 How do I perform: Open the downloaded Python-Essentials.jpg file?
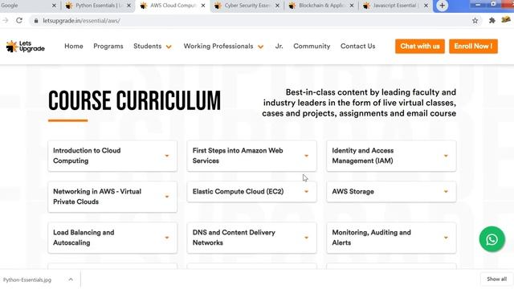pos(27,280)
